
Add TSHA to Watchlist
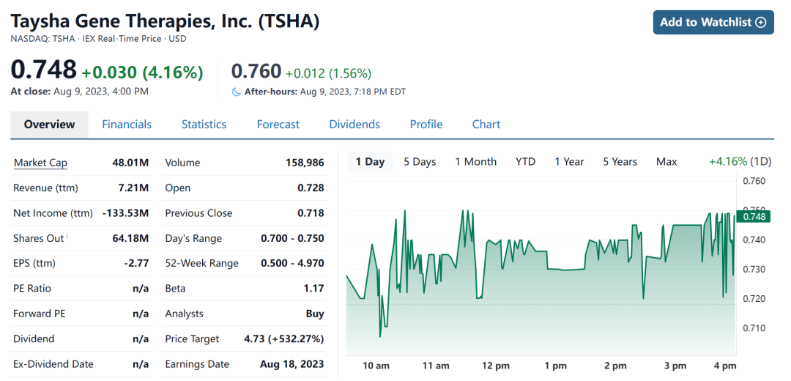click(713, 22)
